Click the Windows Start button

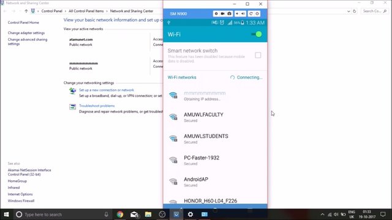click(7, 215)
